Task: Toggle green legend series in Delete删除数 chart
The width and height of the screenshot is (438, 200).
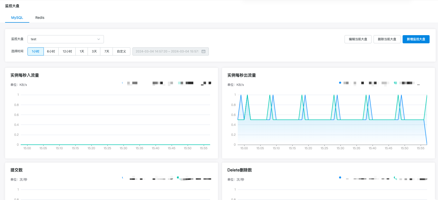Action: coord(395,178)
